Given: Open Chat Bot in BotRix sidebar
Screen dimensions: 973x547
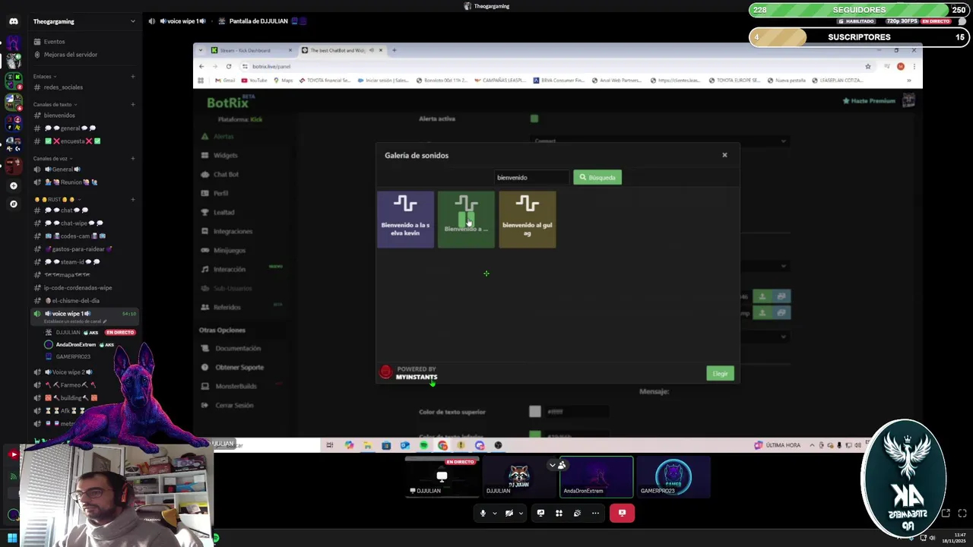Looking at the screenshot, I should (x=226, y=175).
